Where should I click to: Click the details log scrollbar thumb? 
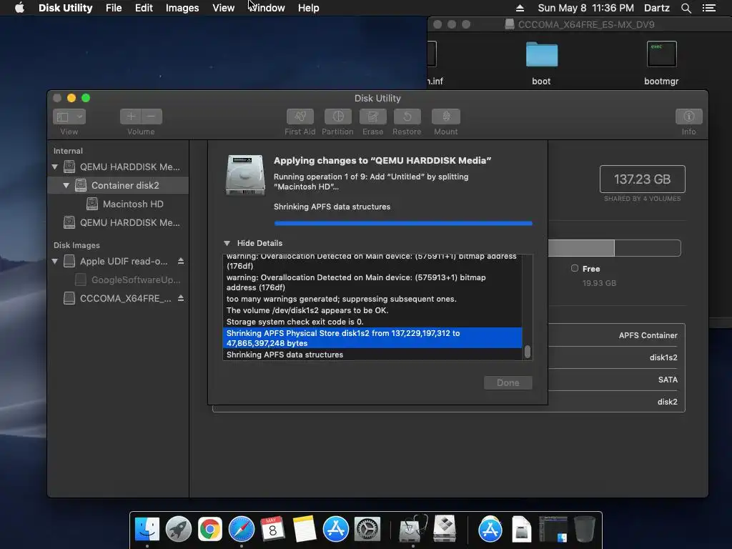528,352
